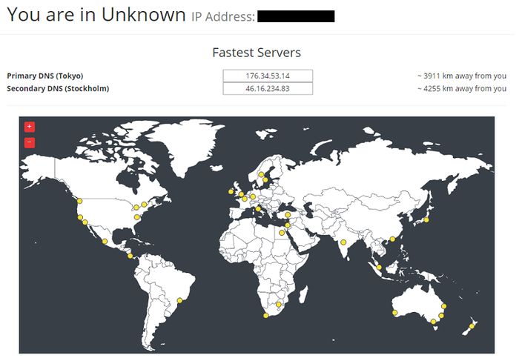
Task: Click the Egypt server marker
Action: tap(282, 233)
